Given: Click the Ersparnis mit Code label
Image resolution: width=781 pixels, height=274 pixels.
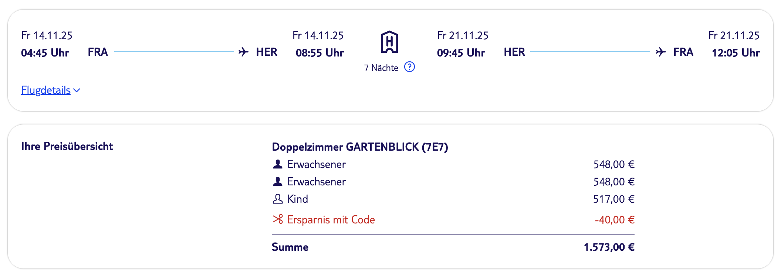Looking at the screenshot, I should [x=331, y=220].
